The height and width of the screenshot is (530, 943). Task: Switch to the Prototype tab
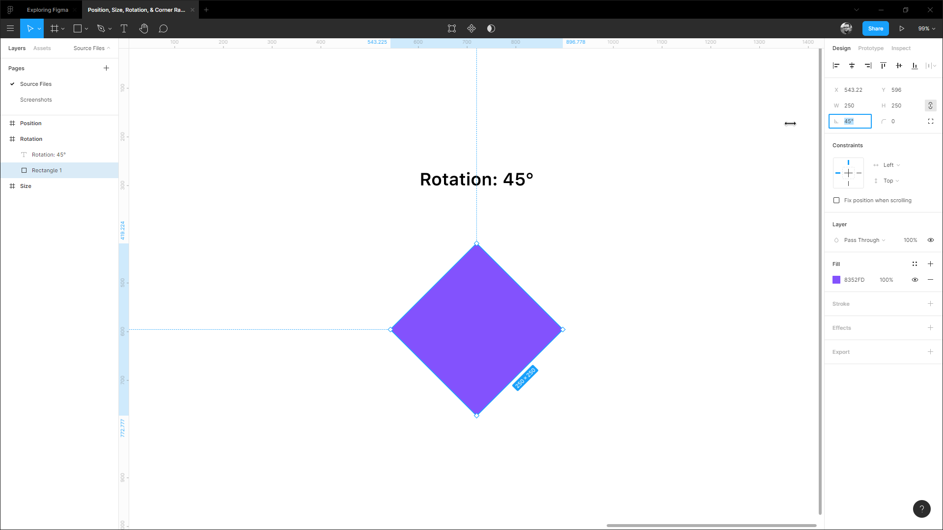click(x=870, y=48)
